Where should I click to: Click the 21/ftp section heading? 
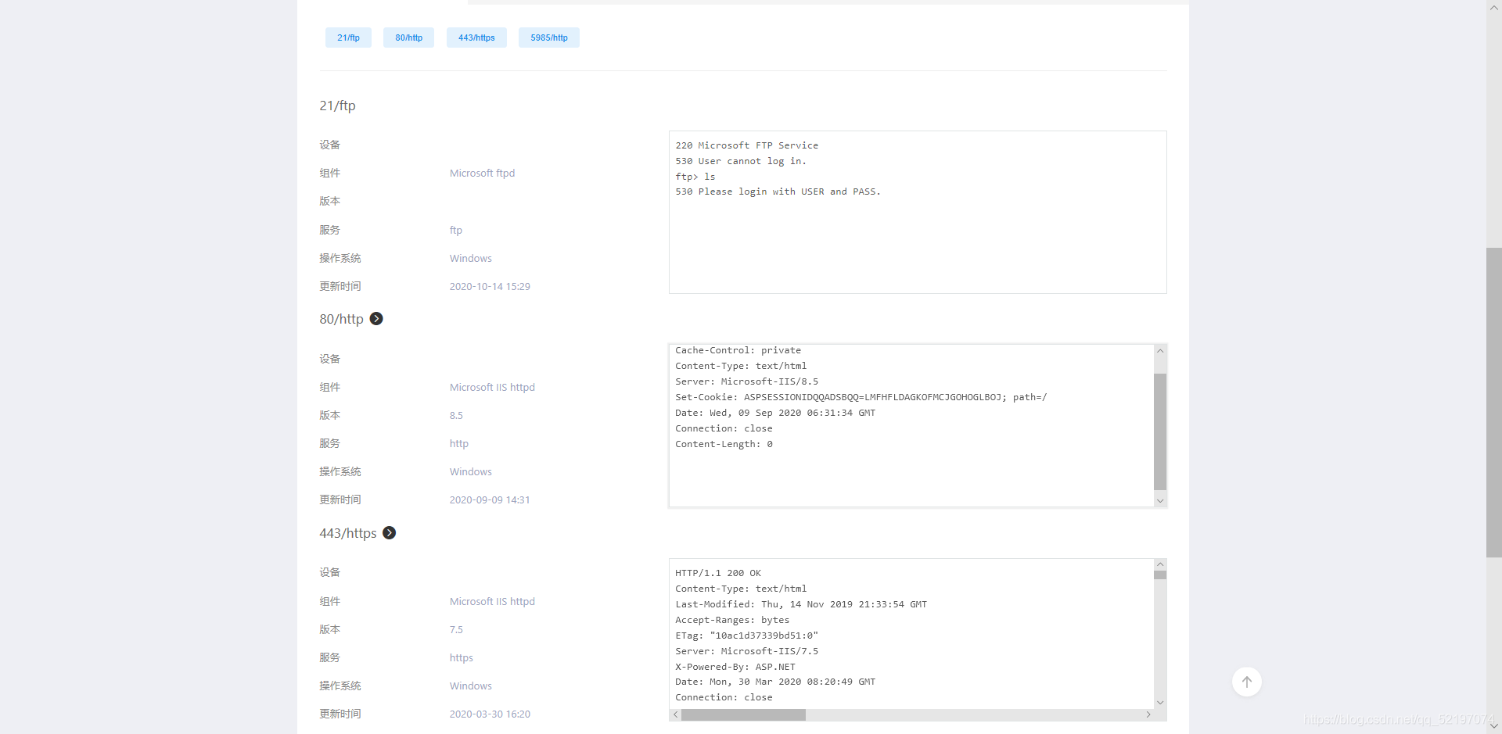point(337,106)
